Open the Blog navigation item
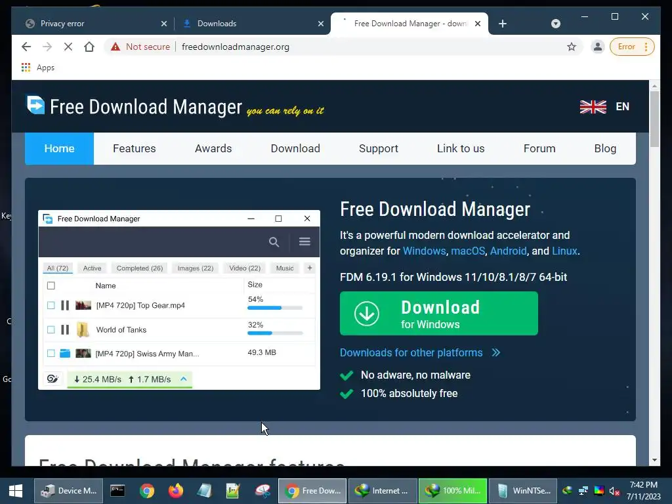672x504 pixels. pyautogui.click(x=605, y=148)
